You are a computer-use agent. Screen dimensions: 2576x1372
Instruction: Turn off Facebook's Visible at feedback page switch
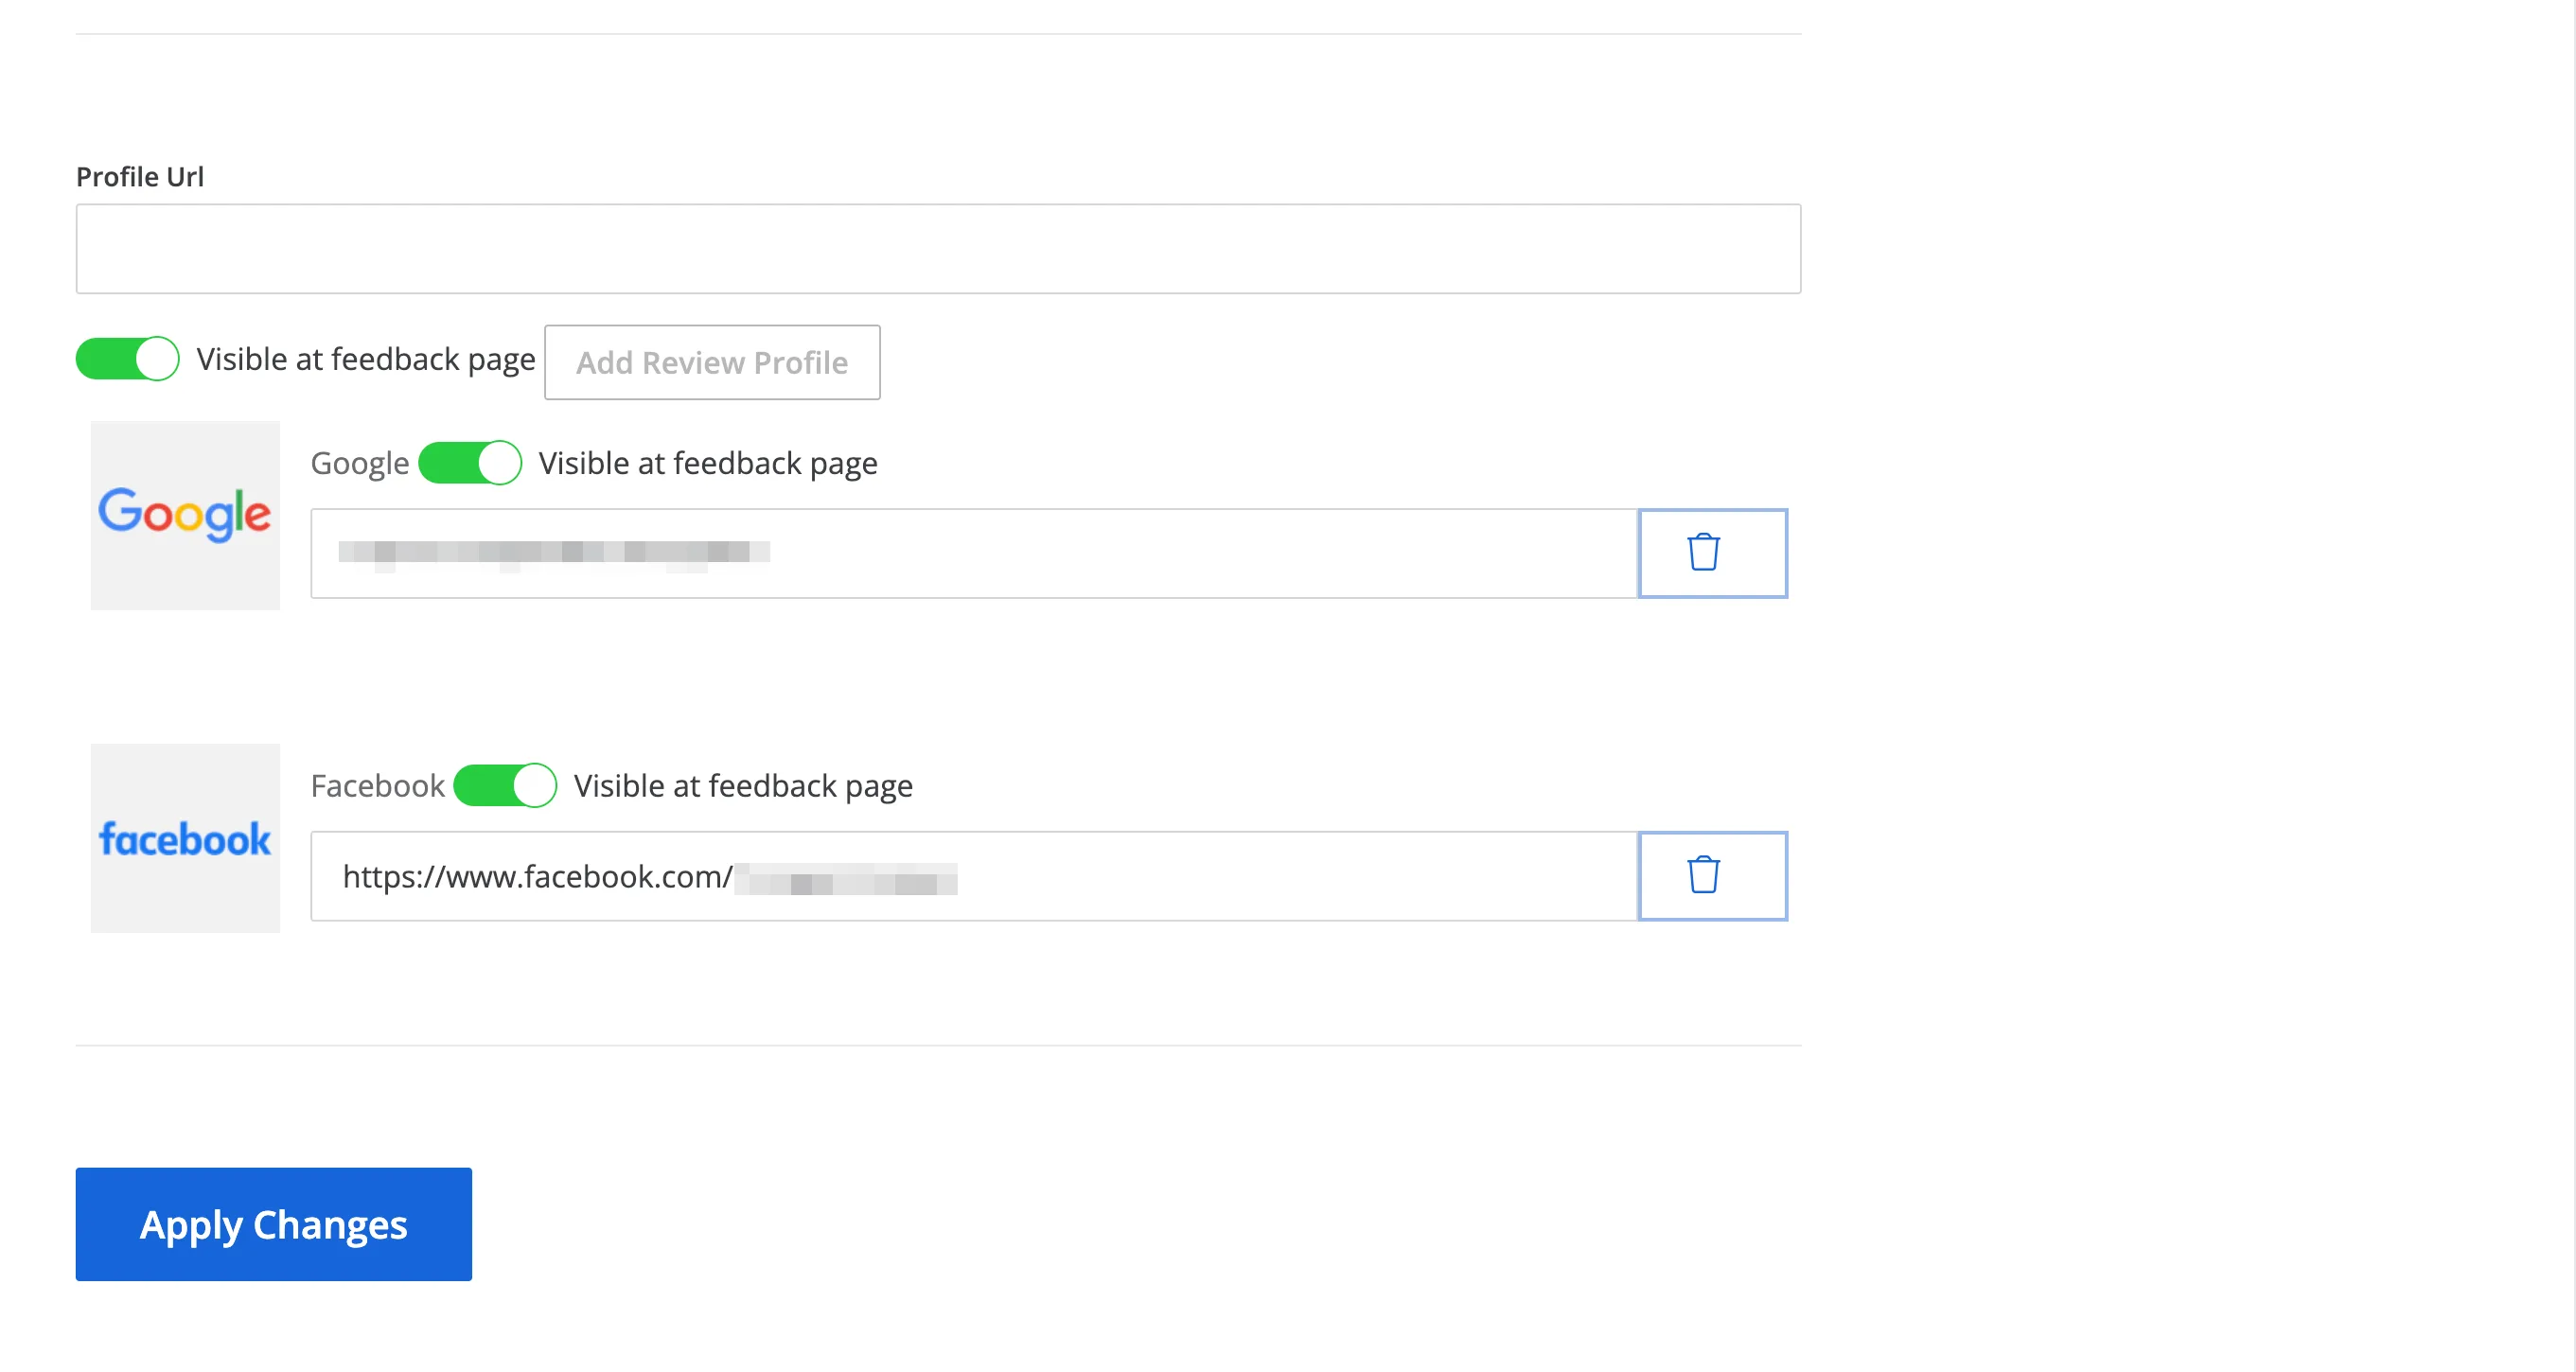pyautogui.click(x=505, y=786)
